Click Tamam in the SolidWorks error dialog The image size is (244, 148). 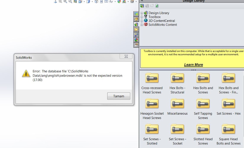[119, 96]
